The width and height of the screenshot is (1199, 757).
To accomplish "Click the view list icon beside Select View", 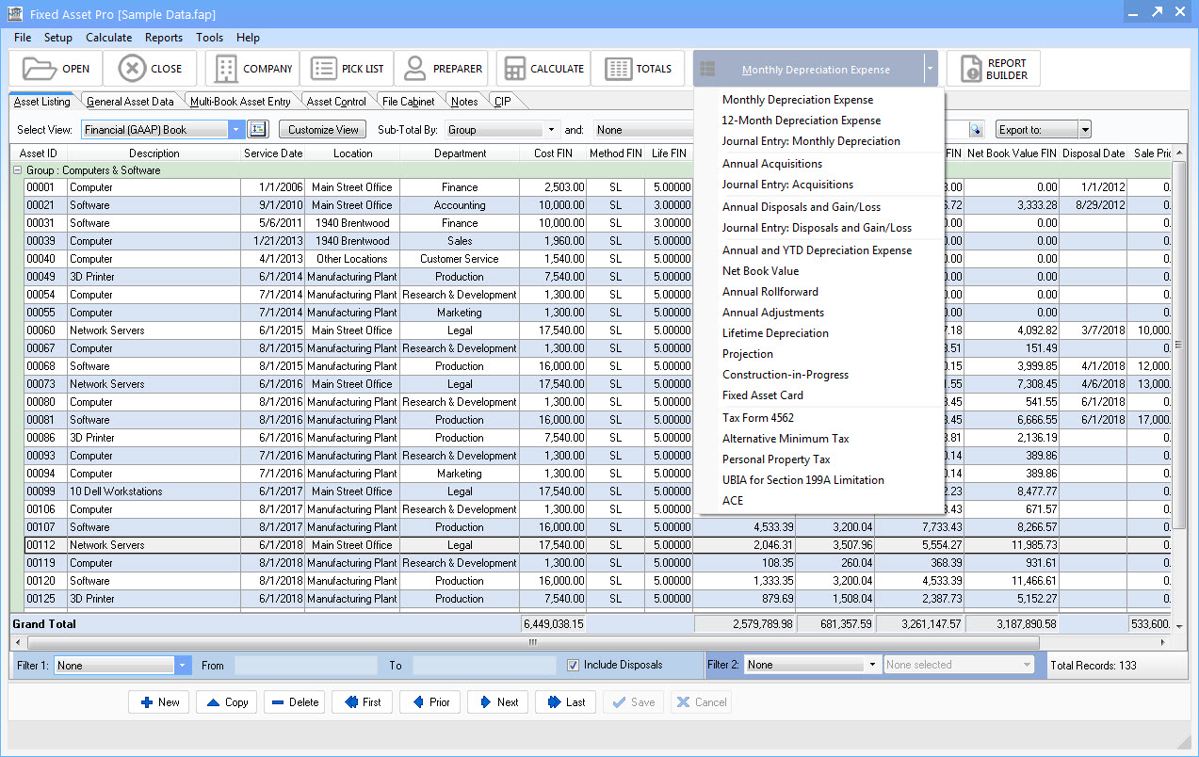I will [x=258, y=130].
